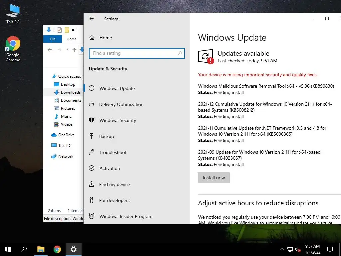
Task: Click Last checked: Today, 9:51 AM text
Action: click(x=247, y=61)
